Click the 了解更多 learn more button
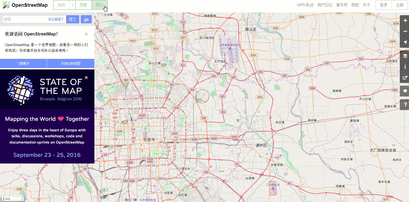The height and width of the screenshot is (202, 409). [23, 63]
